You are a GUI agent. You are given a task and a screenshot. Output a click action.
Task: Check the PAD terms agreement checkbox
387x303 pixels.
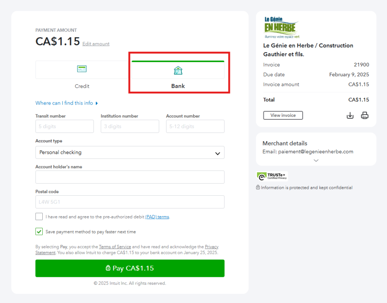[x=39, y=216]
